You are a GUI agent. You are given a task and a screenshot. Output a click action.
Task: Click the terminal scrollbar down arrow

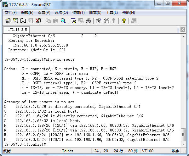183,144
